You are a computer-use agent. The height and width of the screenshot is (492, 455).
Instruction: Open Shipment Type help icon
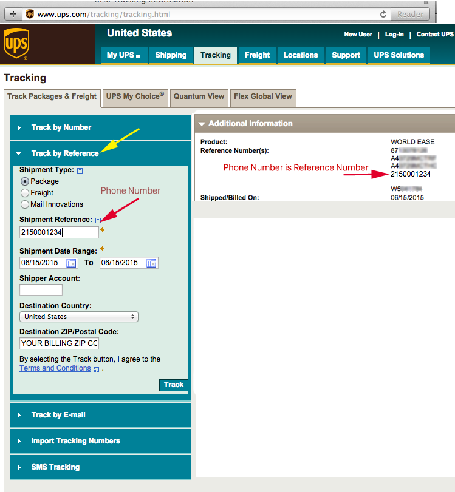point(80,170)
